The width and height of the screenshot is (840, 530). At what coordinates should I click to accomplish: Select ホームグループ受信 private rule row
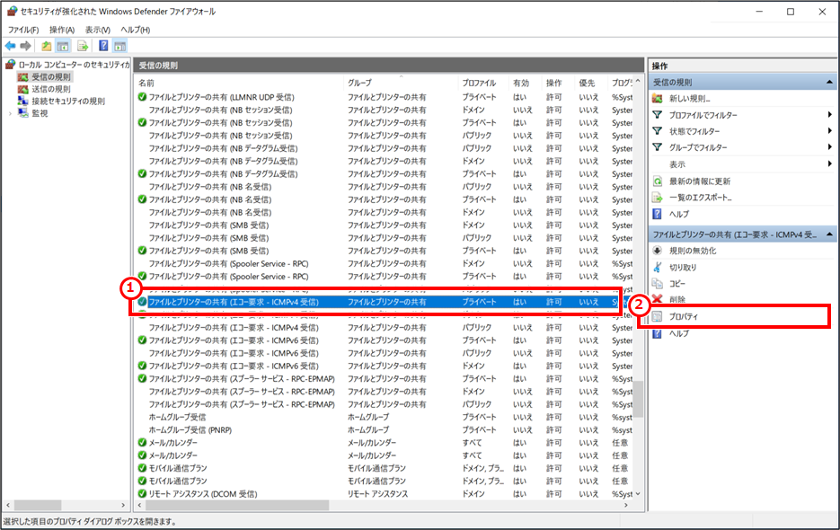point(385,418)
